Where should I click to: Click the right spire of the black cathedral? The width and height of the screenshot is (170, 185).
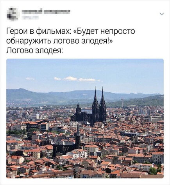[x=102, y=95]
